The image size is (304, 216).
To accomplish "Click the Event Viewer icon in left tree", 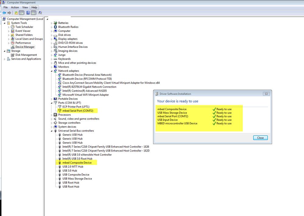I will click(x=12, y=31).
